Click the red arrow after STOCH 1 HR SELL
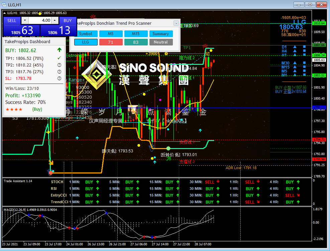Viewport: 330px width, 251px height. [x=258, y=181]
